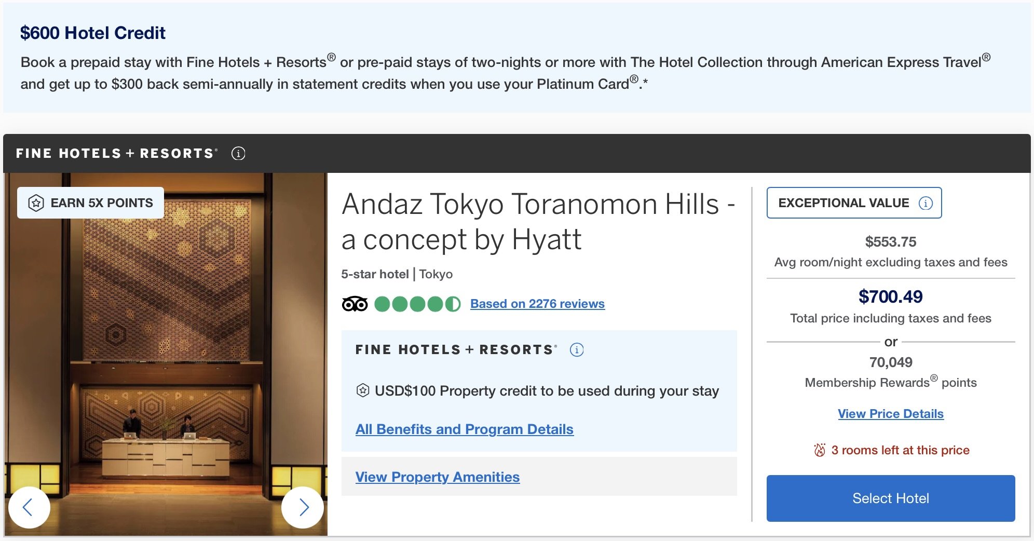Viewport: 1034px width, 541px height.
Task: Open All Benefits and Program Details
Action: click(x=465, y=429)
